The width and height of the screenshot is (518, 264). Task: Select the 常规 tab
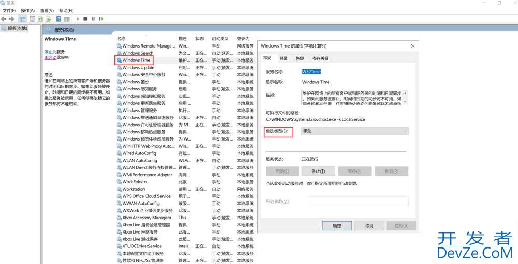(x=267, y=58)
